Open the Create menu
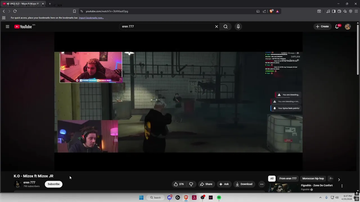360x202 pixels. pos(322,26)
